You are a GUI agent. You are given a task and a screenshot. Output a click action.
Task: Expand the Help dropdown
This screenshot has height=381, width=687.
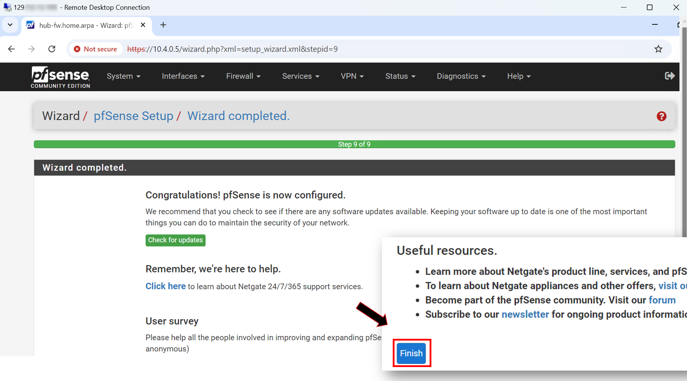point(518,76)
